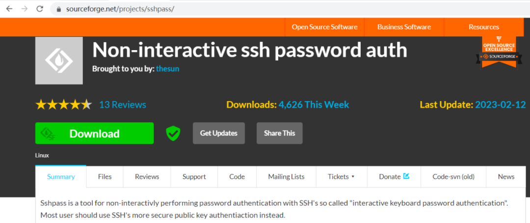Click the browser forward arrow
The image size is (530, 223).
[25, 9]
